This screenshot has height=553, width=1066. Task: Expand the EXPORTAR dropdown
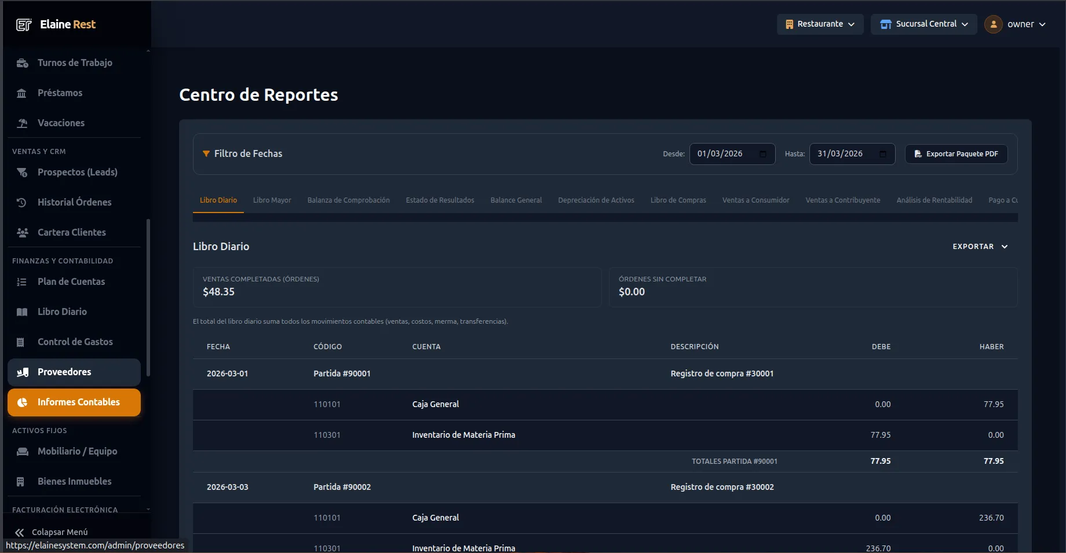(980, 247)
